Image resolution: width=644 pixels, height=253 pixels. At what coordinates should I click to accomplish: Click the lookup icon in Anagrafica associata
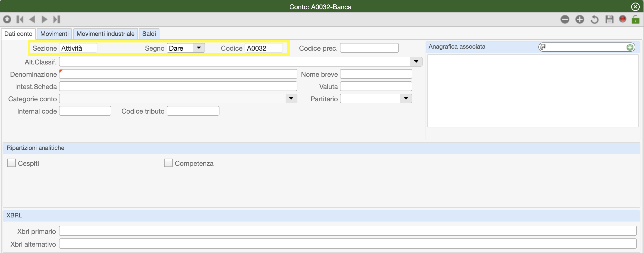543,47
